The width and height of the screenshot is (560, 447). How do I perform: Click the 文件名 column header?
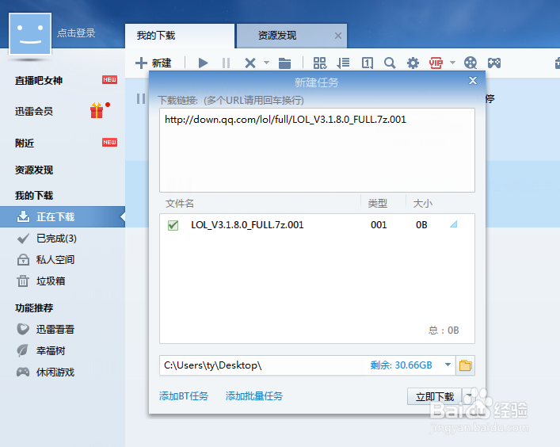(x=180, y=204)
